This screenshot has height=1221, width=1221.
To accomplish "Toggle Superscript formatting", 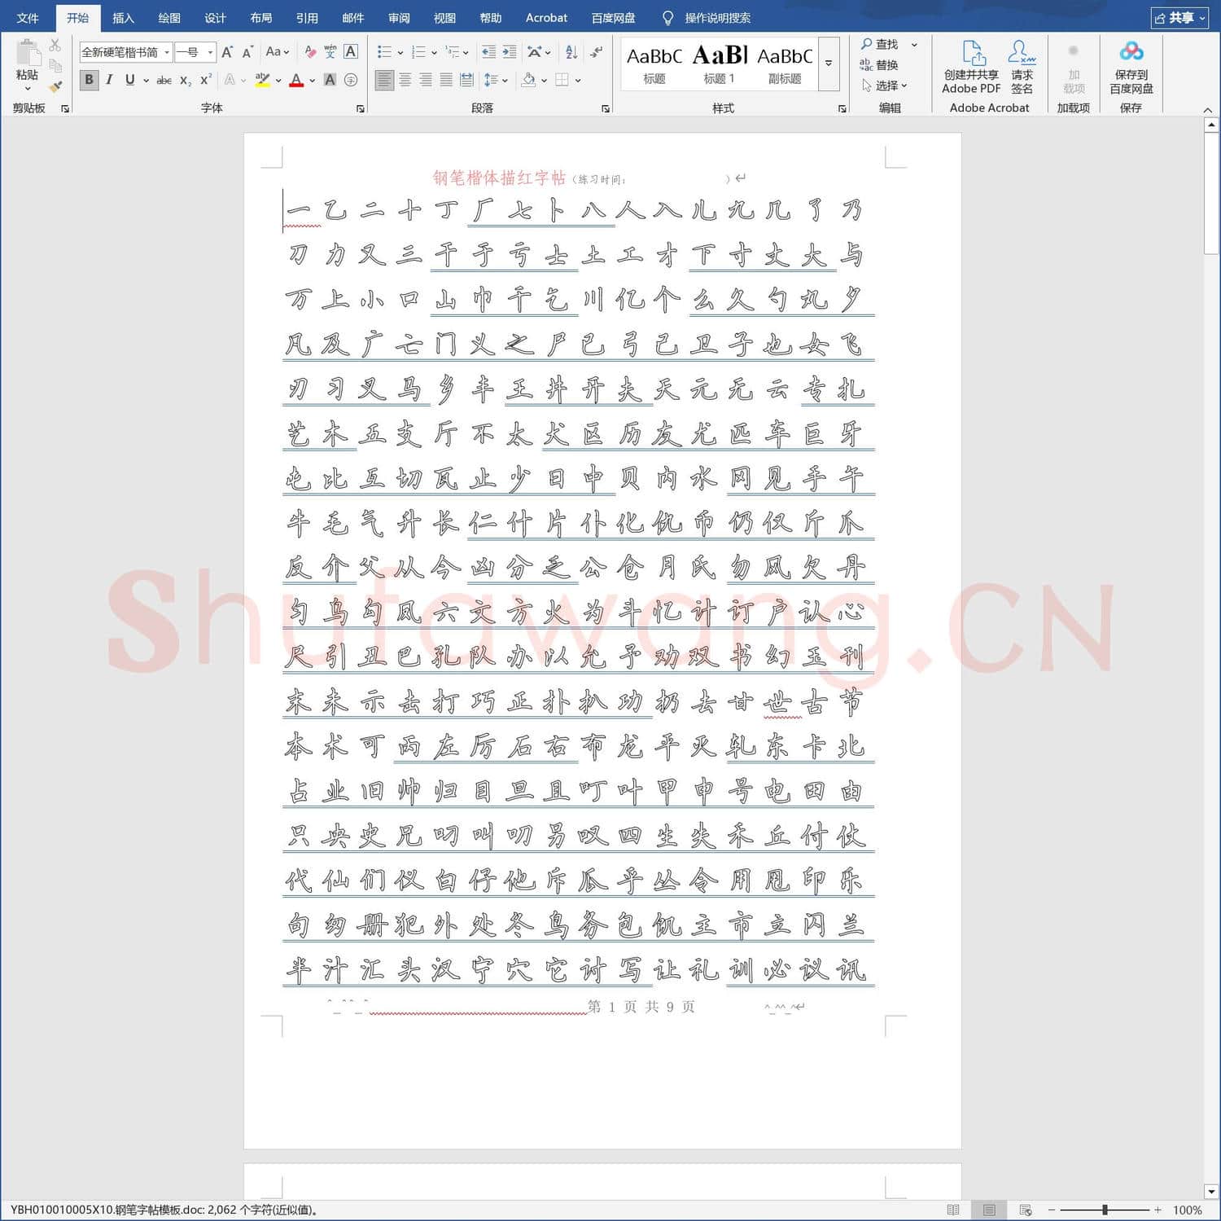I will click(x=205, y=80).
